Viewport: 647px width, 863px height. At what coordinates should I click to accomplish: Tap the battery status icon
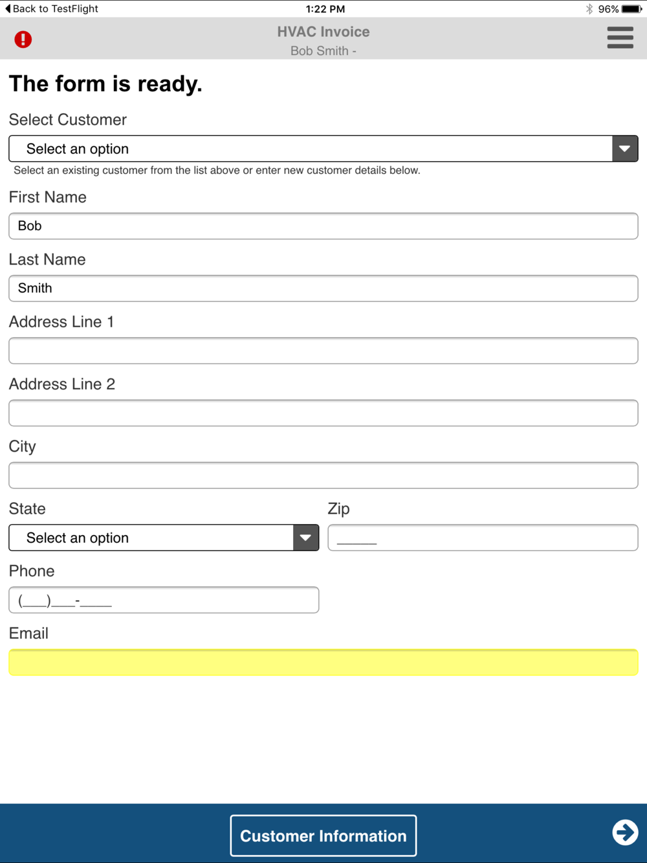[631, 9]
